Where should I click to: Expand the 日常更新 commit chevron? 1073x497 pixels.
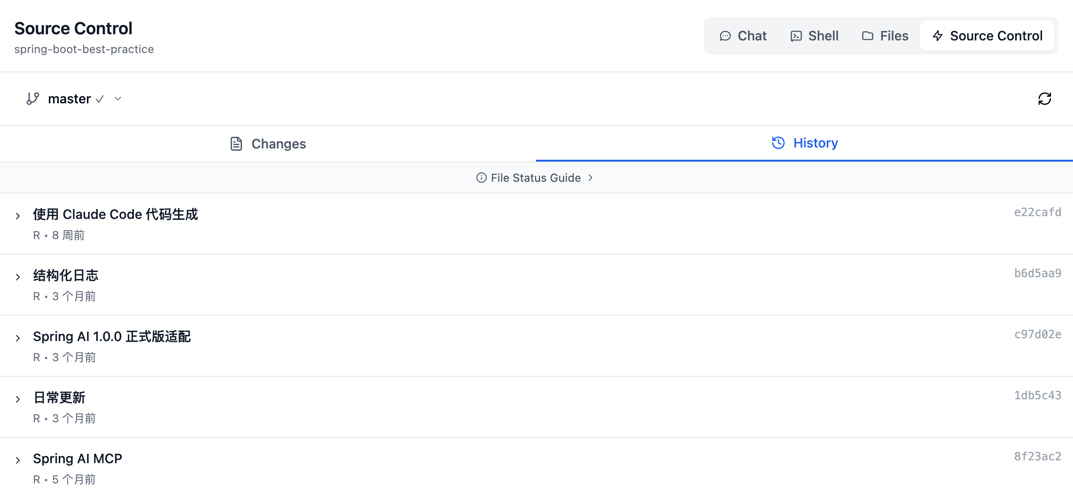coord(18,399)
